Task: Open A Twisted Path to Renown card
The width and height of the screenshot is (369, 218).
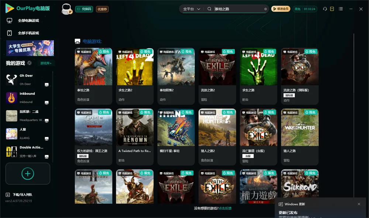Action: [135, 137]
